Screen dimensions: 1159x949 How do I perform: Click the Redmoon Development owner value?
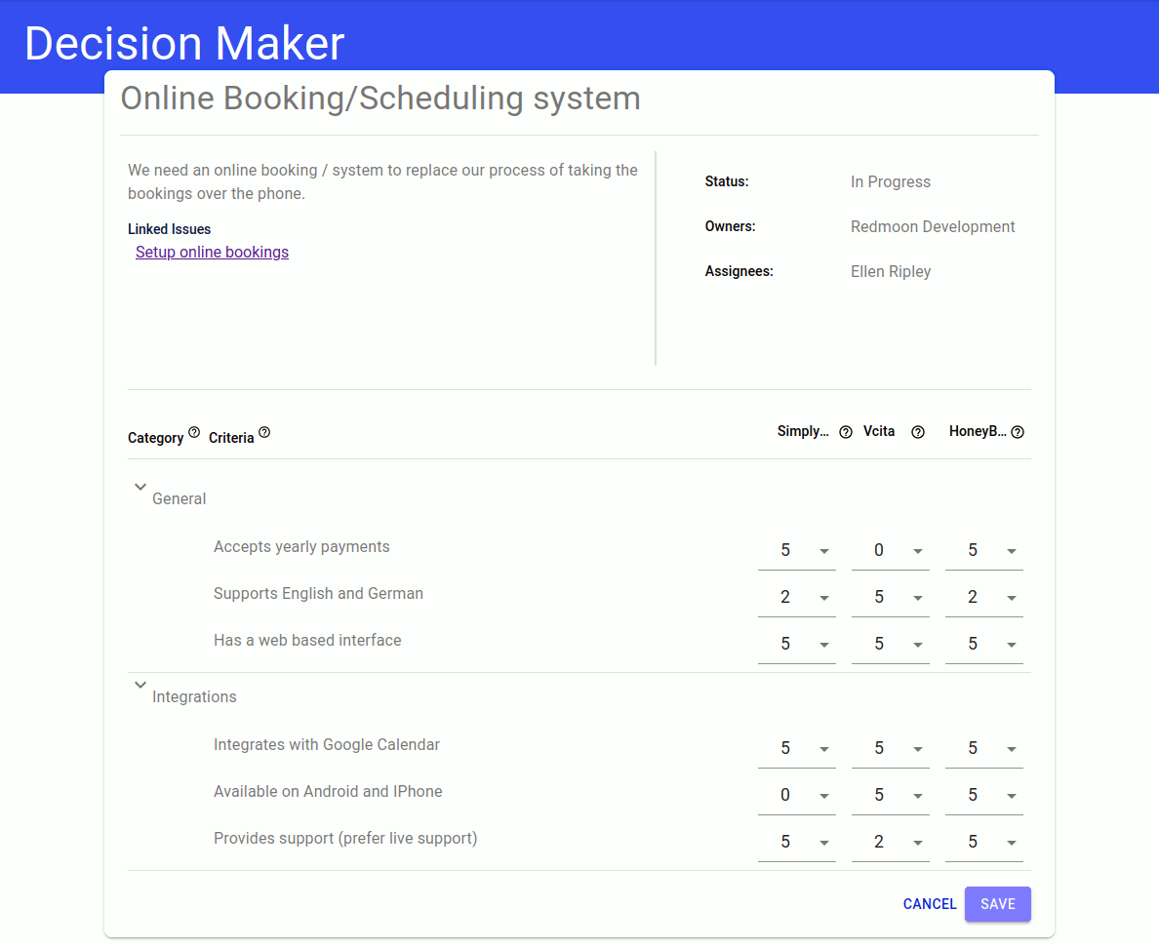click(x=933, y=227)
